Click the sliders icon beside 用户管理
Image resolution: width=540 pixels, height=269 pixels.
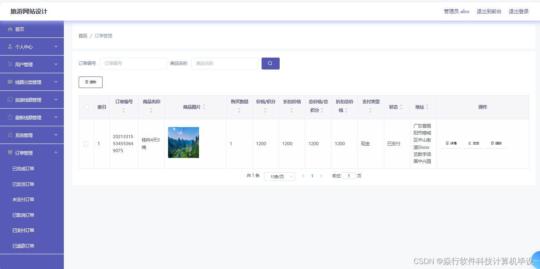coord(11,64)
